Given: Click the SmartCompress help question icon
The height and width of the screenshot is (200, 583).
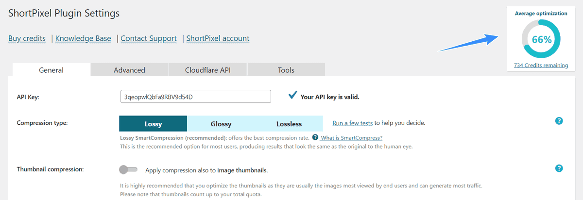Looking at the screenshot, I should (315, 137).
